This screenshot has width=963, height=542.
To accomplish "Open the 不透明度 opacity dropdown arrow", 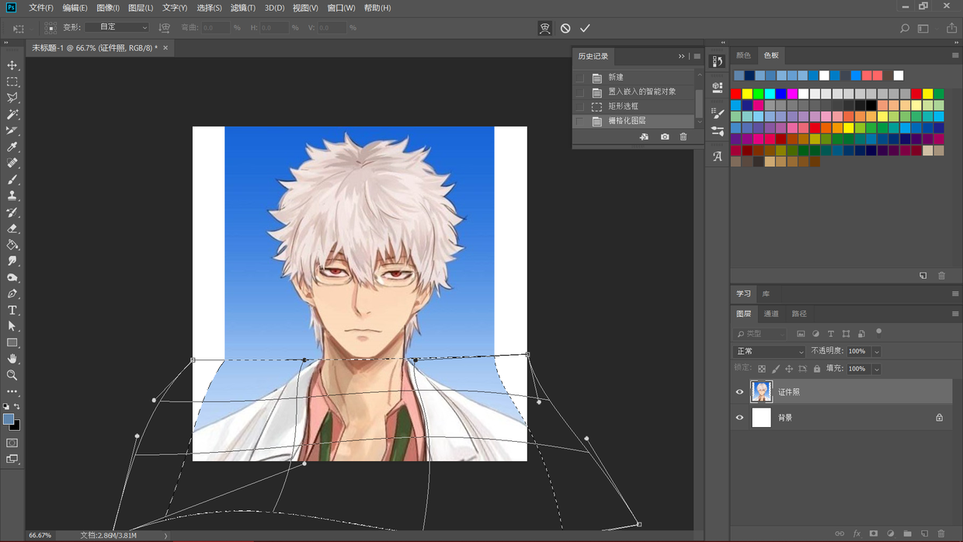I will click(877, 352).
